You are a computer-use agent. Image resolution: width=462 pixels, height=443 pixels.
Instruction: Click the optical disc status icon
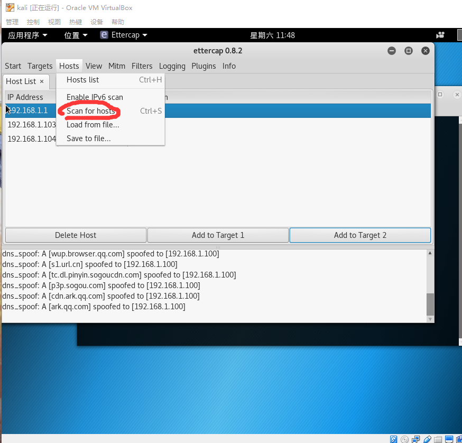click(x=405, y=439)
